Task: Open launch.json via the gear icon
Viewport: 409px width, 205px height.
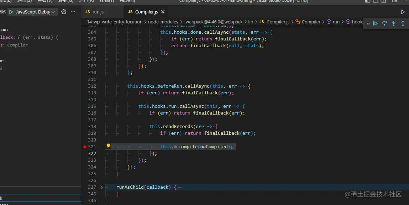Action: point(64,12)
